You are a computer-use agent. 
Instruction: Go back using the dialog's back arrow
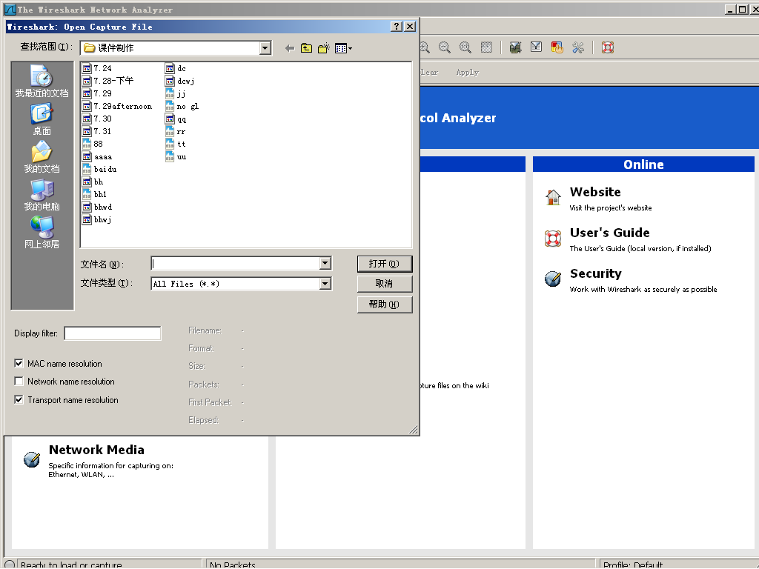290,48
